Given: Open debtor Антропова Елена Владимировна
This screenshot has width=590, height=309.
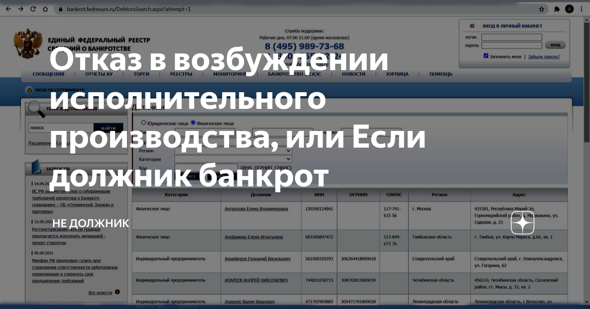Looking at the screenshot, I should click(x=256, y=208).
